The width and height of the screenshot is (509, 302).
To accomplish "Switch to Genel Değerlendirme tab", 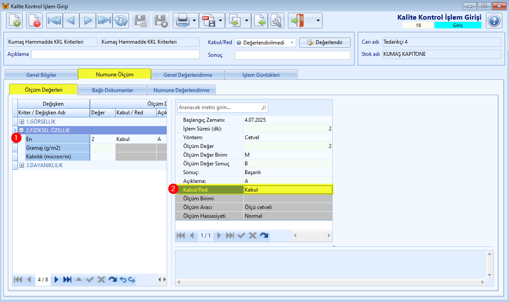I will pos(188,75).
